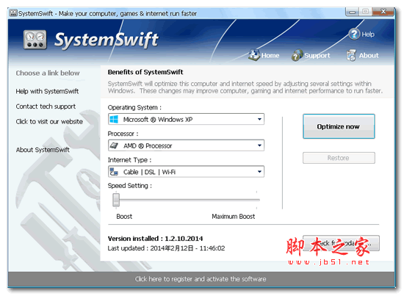This screenshot has width=404, height=296.
Task: Click the SystemSwift gauge logo icon
Action: point(35,40)
